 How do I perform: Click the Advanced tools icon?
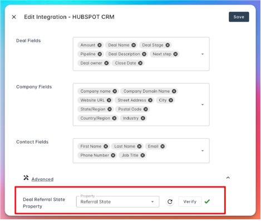[26, 178]
